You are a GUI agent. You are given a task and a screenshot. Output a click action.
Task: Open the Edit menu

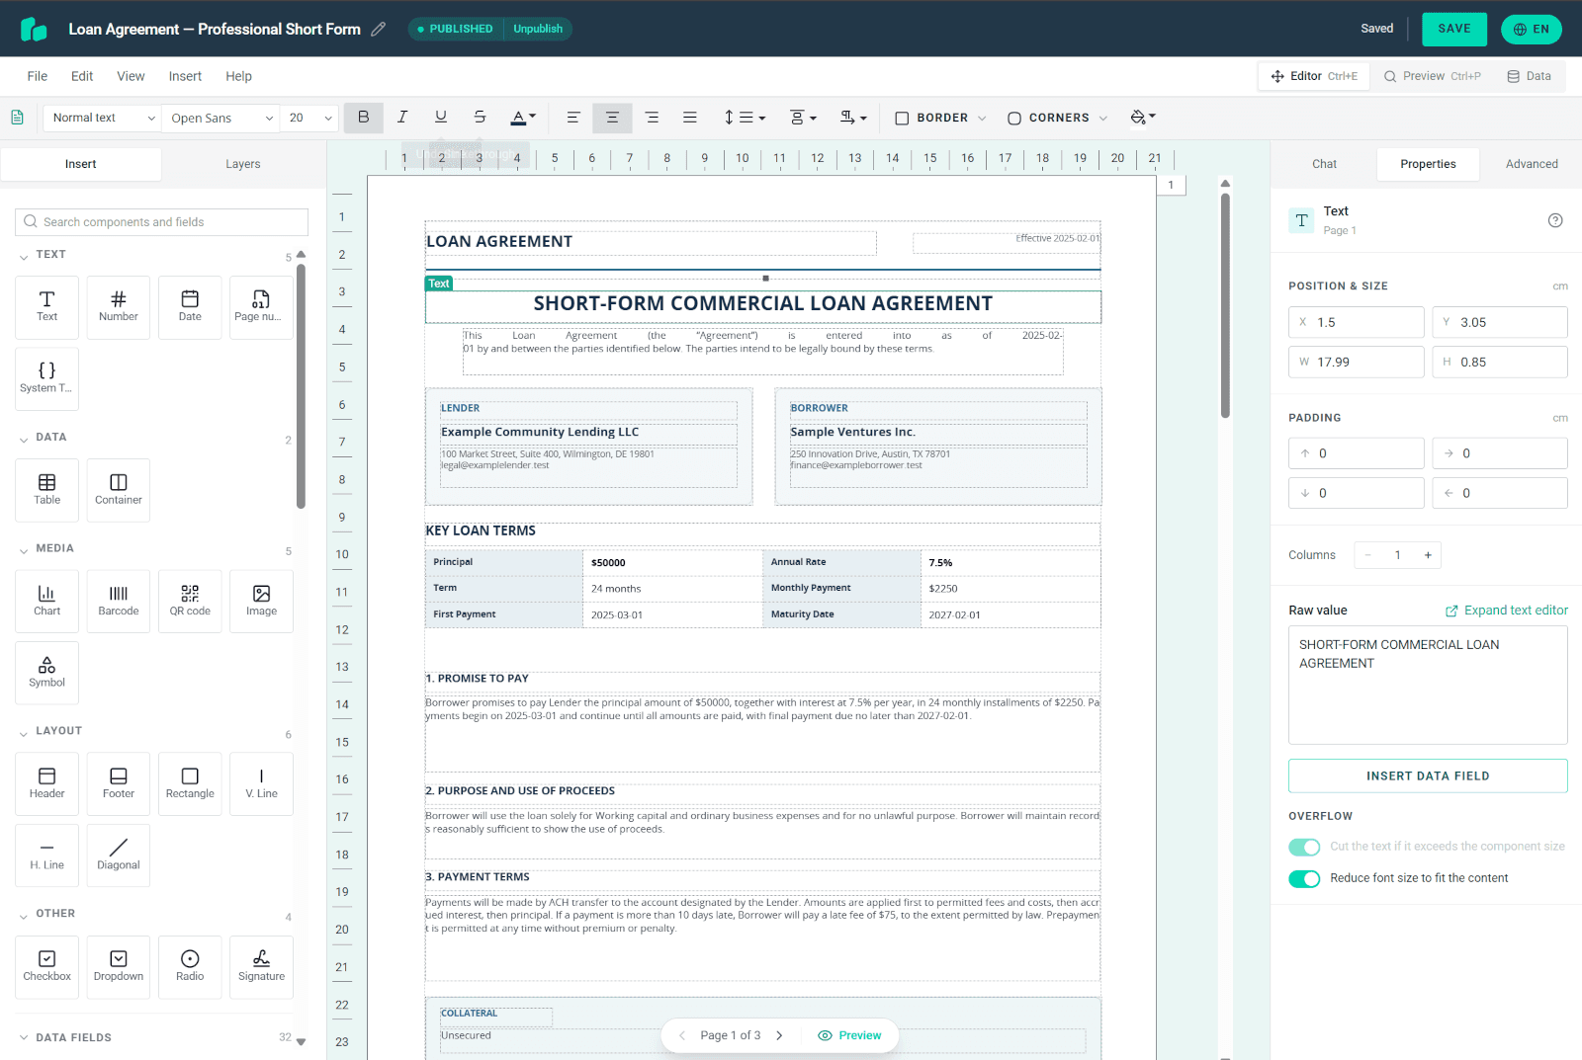coord(82,76)
